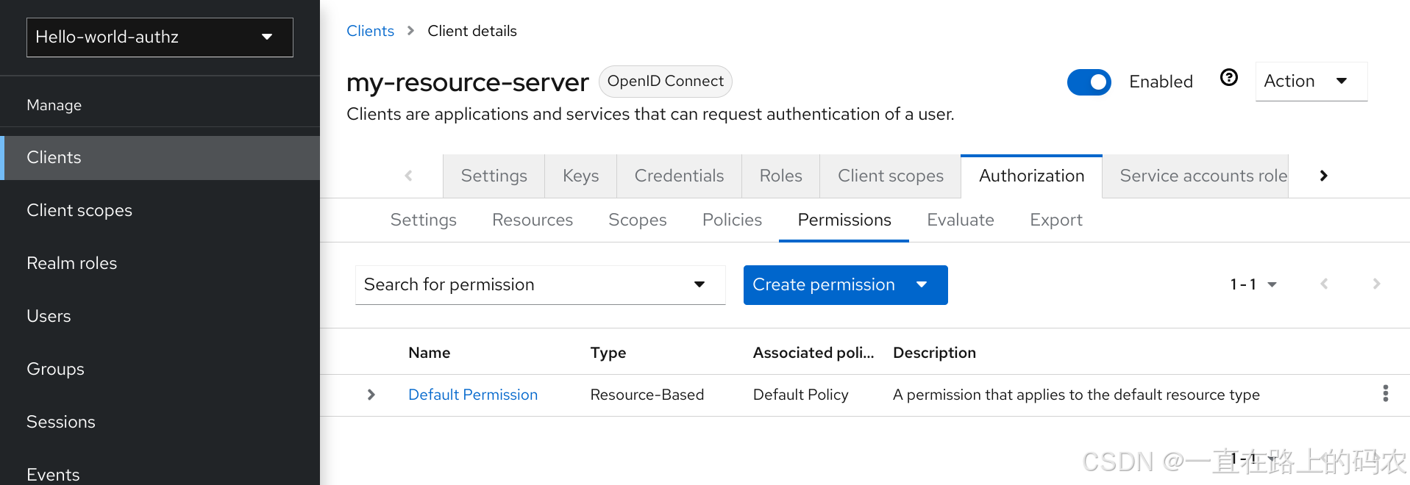This screenshot has width=1410, height=485.
Task: Open the Search for permission dropdown
Action: [x=539, y=285]
